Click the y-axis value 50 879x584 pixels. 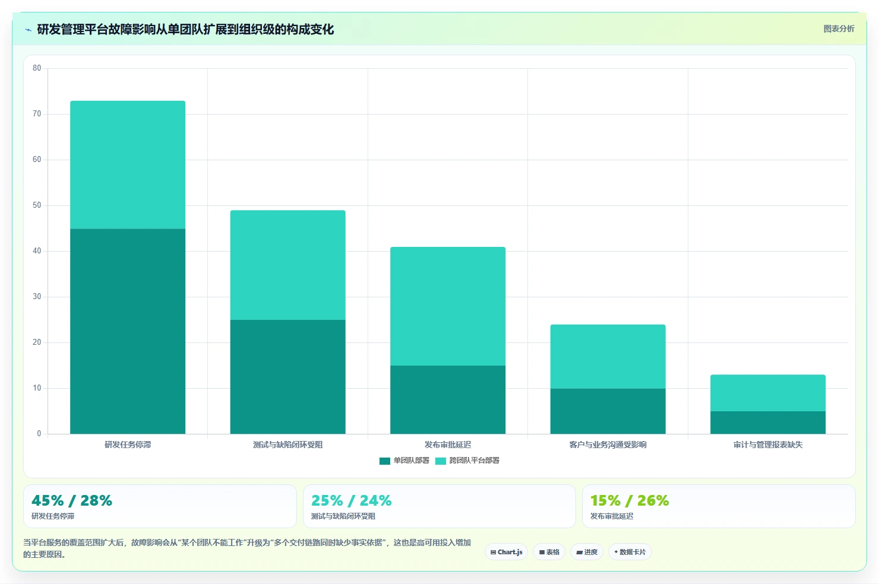(37, 205)
